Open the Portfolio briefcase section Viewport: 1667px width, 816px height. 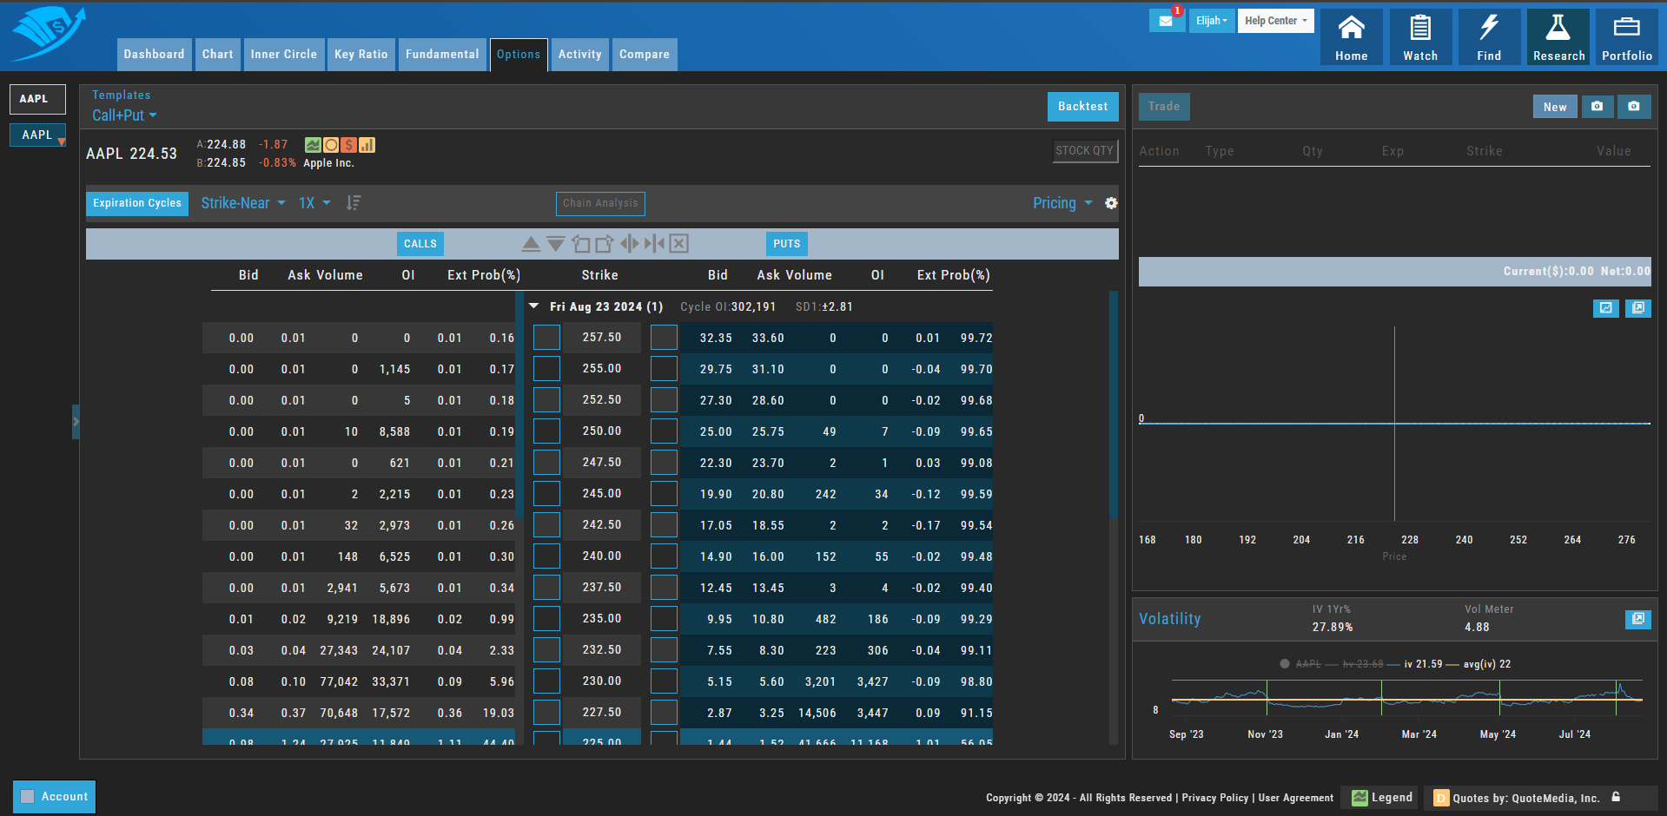click(x=1627, y=37)
